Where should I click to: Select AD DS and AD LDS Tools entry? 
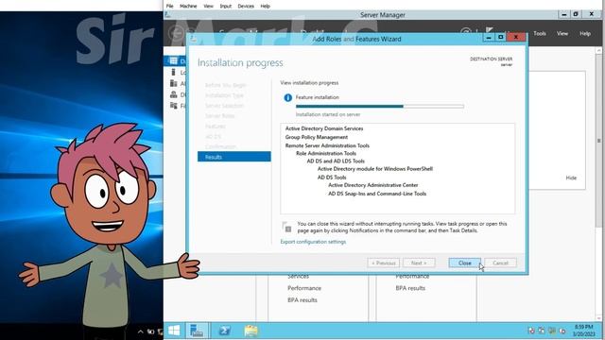coord(336,161)
